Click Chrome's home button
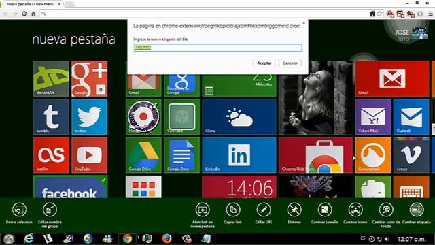 tap(33, 14)
